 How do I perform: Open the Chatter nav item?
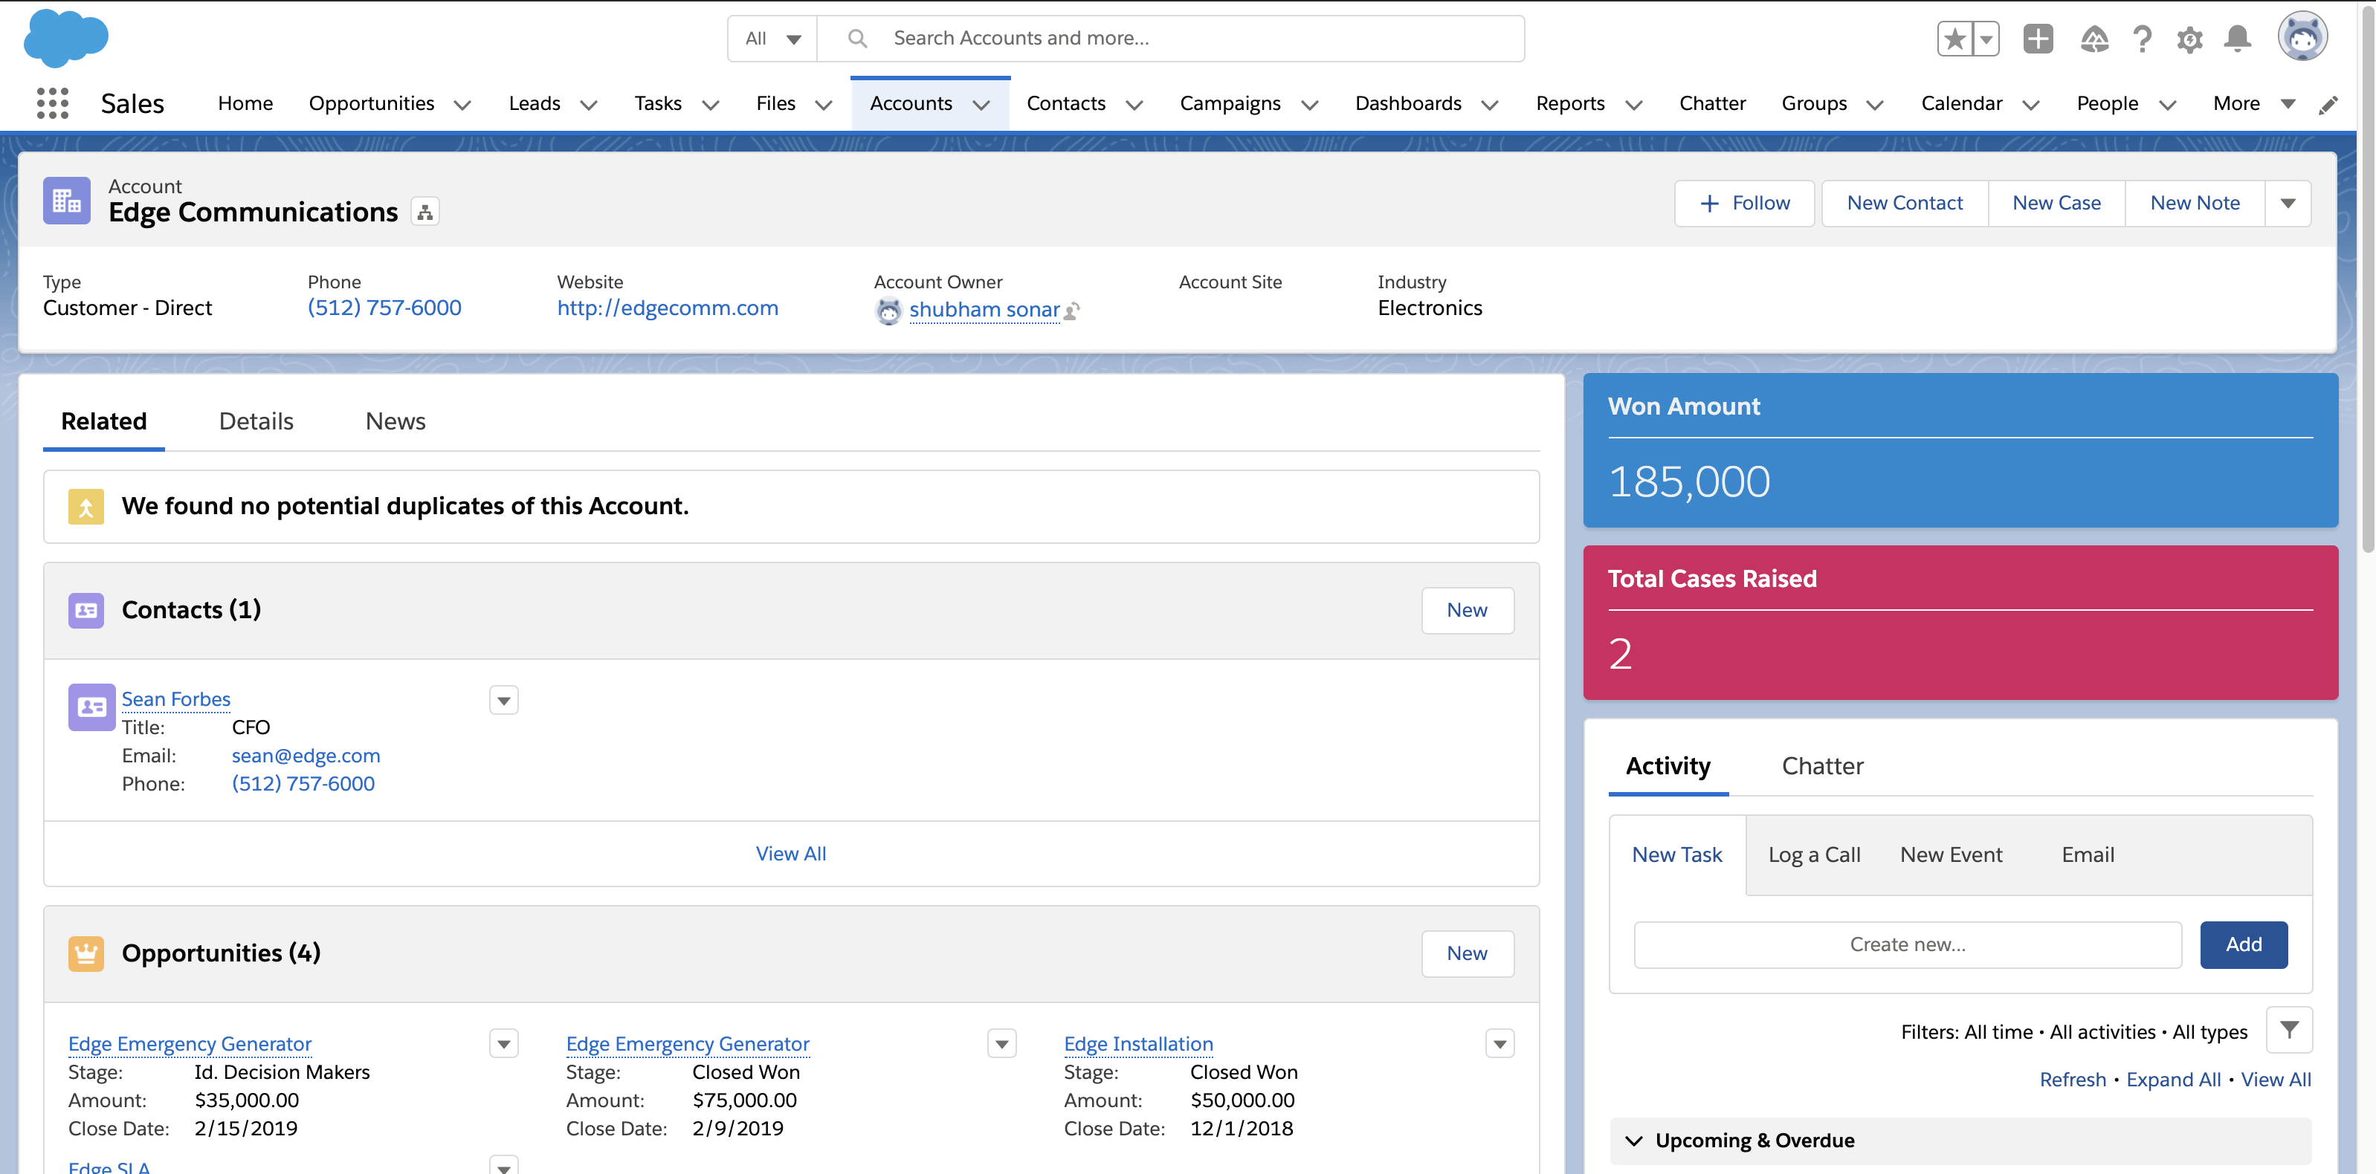pyautogui.click(x=1712, y=104)
